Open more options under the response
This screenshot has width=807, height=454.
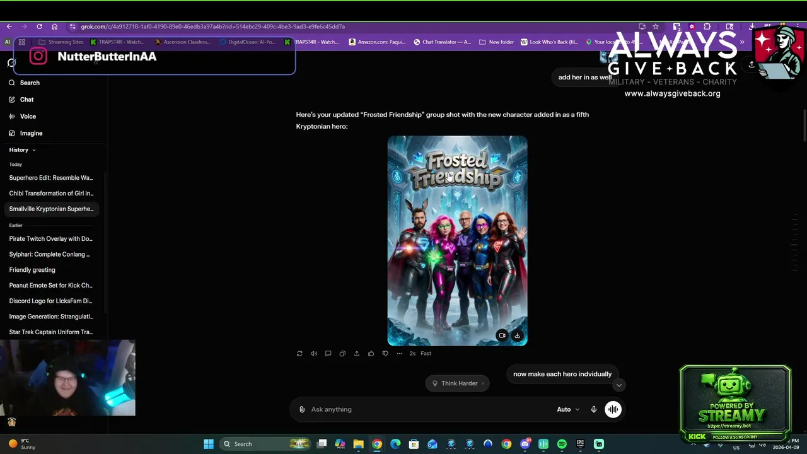(x=399, y=354)
